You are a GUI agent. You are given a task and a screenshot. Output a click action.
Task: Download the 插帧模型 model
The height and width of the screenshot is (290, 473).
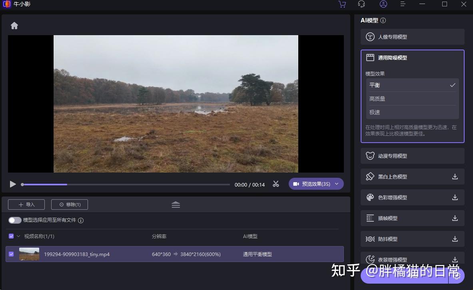pos(455,218)
